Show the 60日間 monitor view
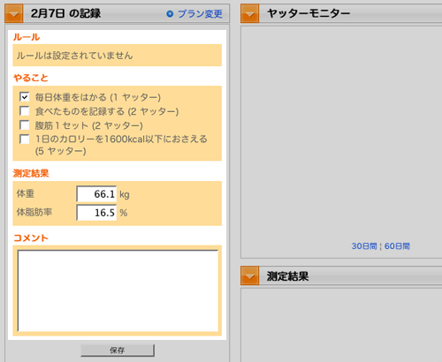 pyautogui.click(x=397, y=246)
